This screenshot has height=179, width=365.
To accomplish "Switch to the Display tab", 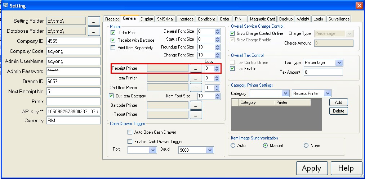I will click(147, 19).
